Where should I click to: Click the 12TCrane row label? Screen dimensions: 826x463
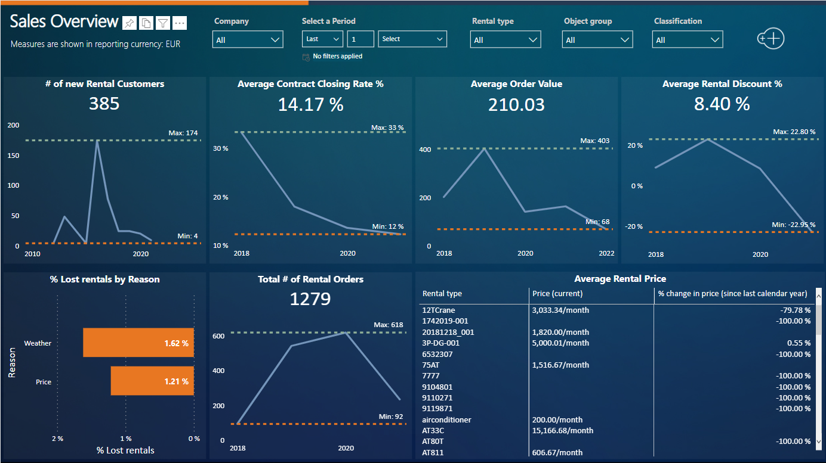439,310
